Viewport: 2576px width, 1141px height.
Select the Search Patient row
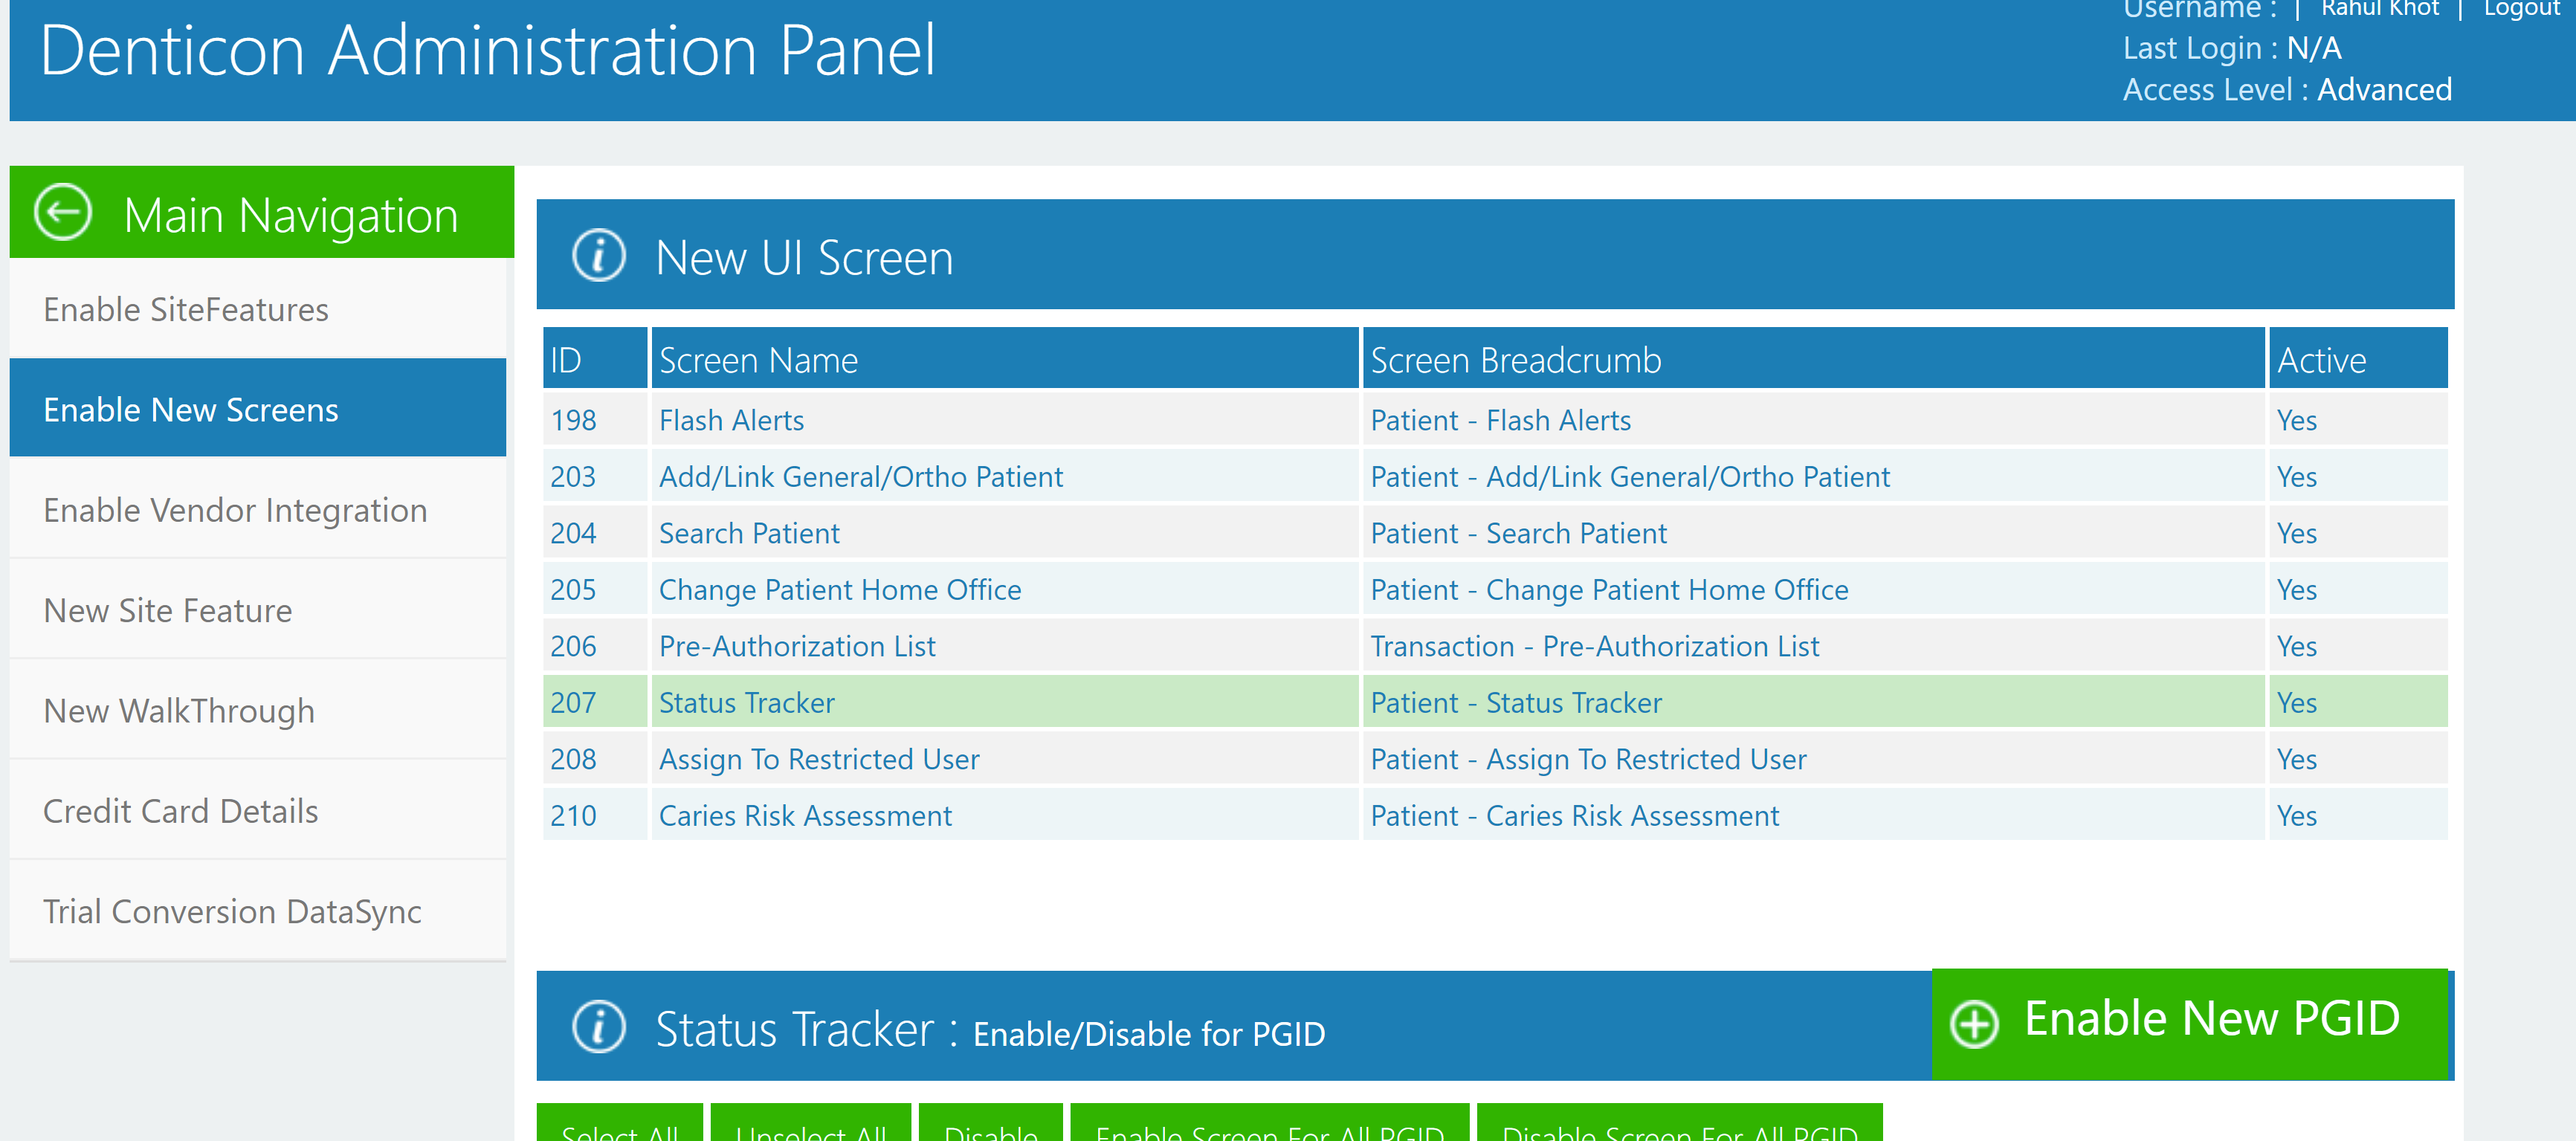(x=1494, y=532)
